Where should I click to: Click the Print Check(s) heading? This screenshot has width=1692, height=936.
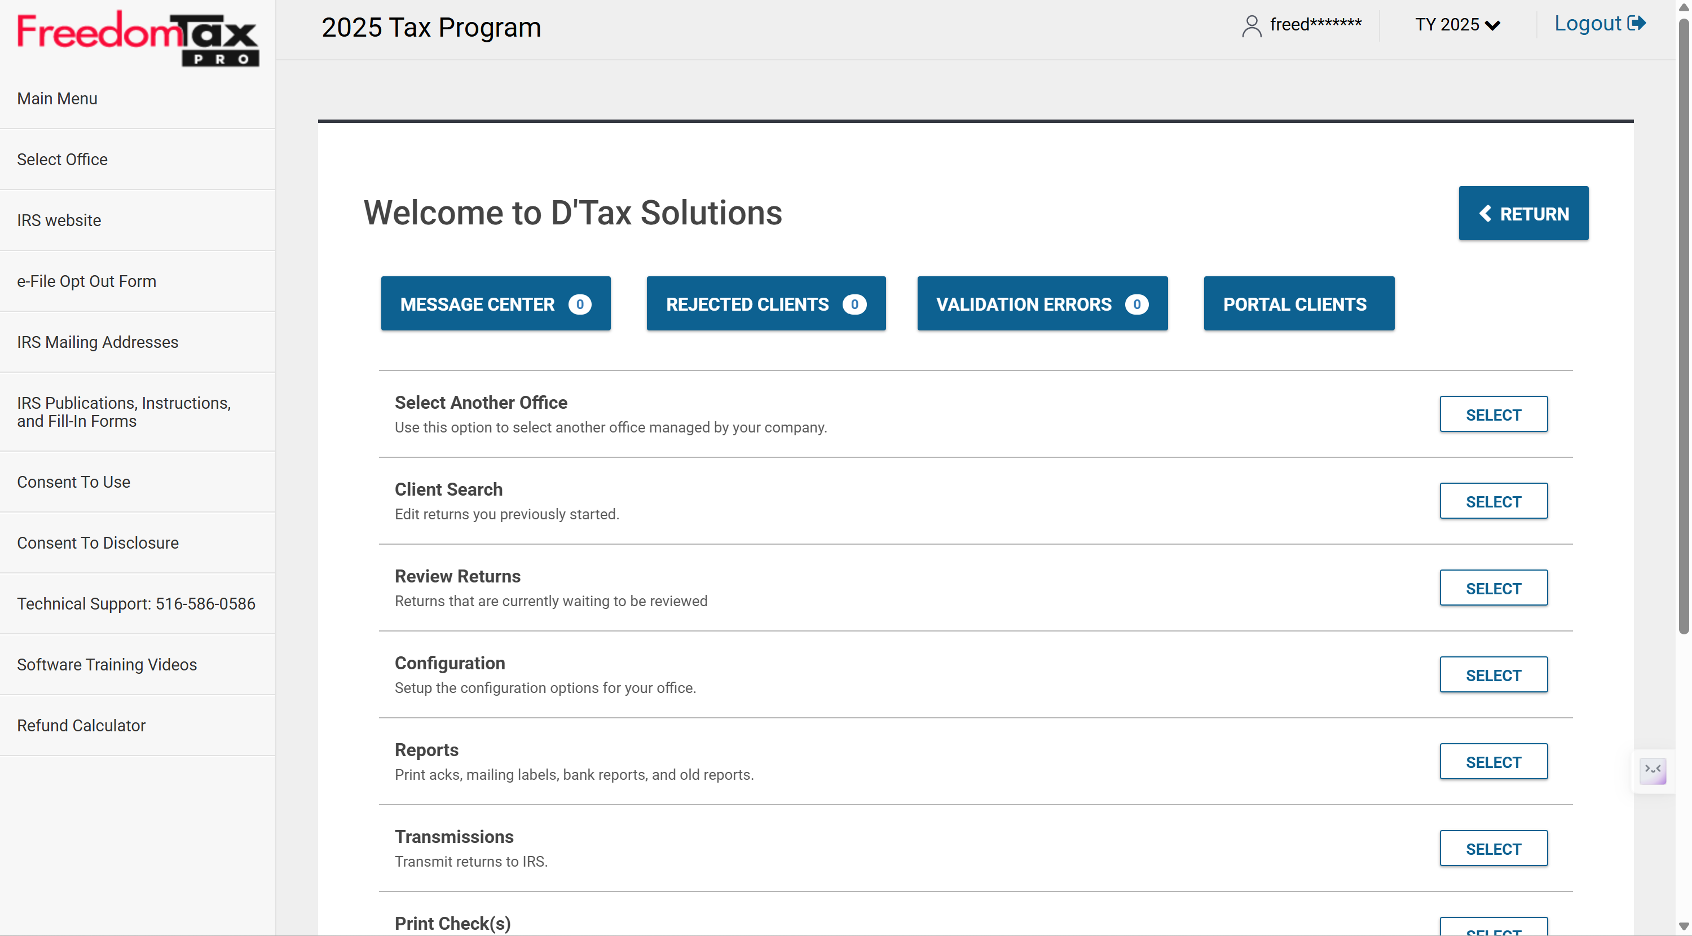452,924
